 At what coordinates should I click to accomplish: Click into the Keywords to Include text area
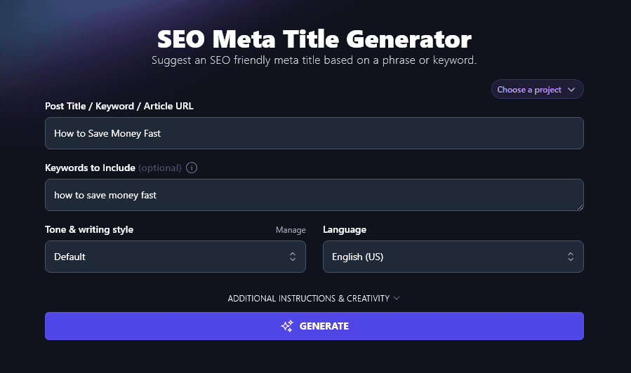point(314,195)
